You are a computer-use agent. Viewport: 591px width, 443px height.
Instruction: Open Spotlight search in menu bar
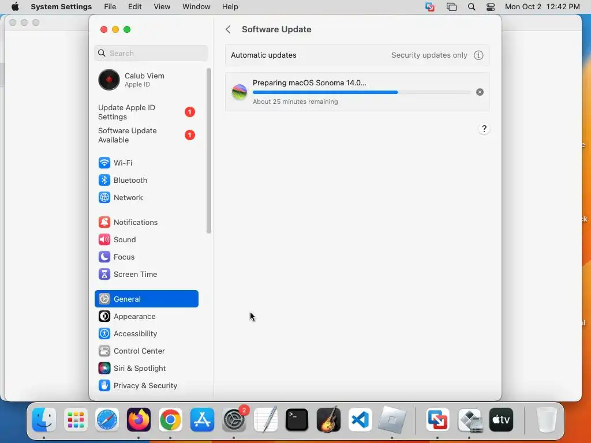pos(472,7)
